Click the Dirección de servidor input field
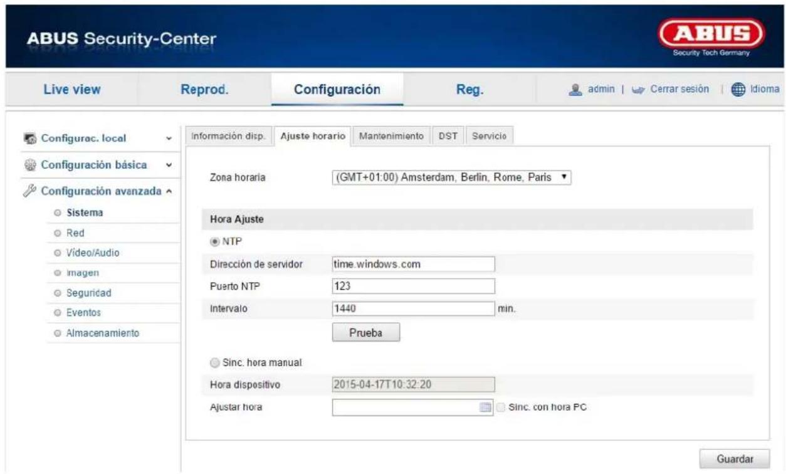786x474 pixels. 413,264
